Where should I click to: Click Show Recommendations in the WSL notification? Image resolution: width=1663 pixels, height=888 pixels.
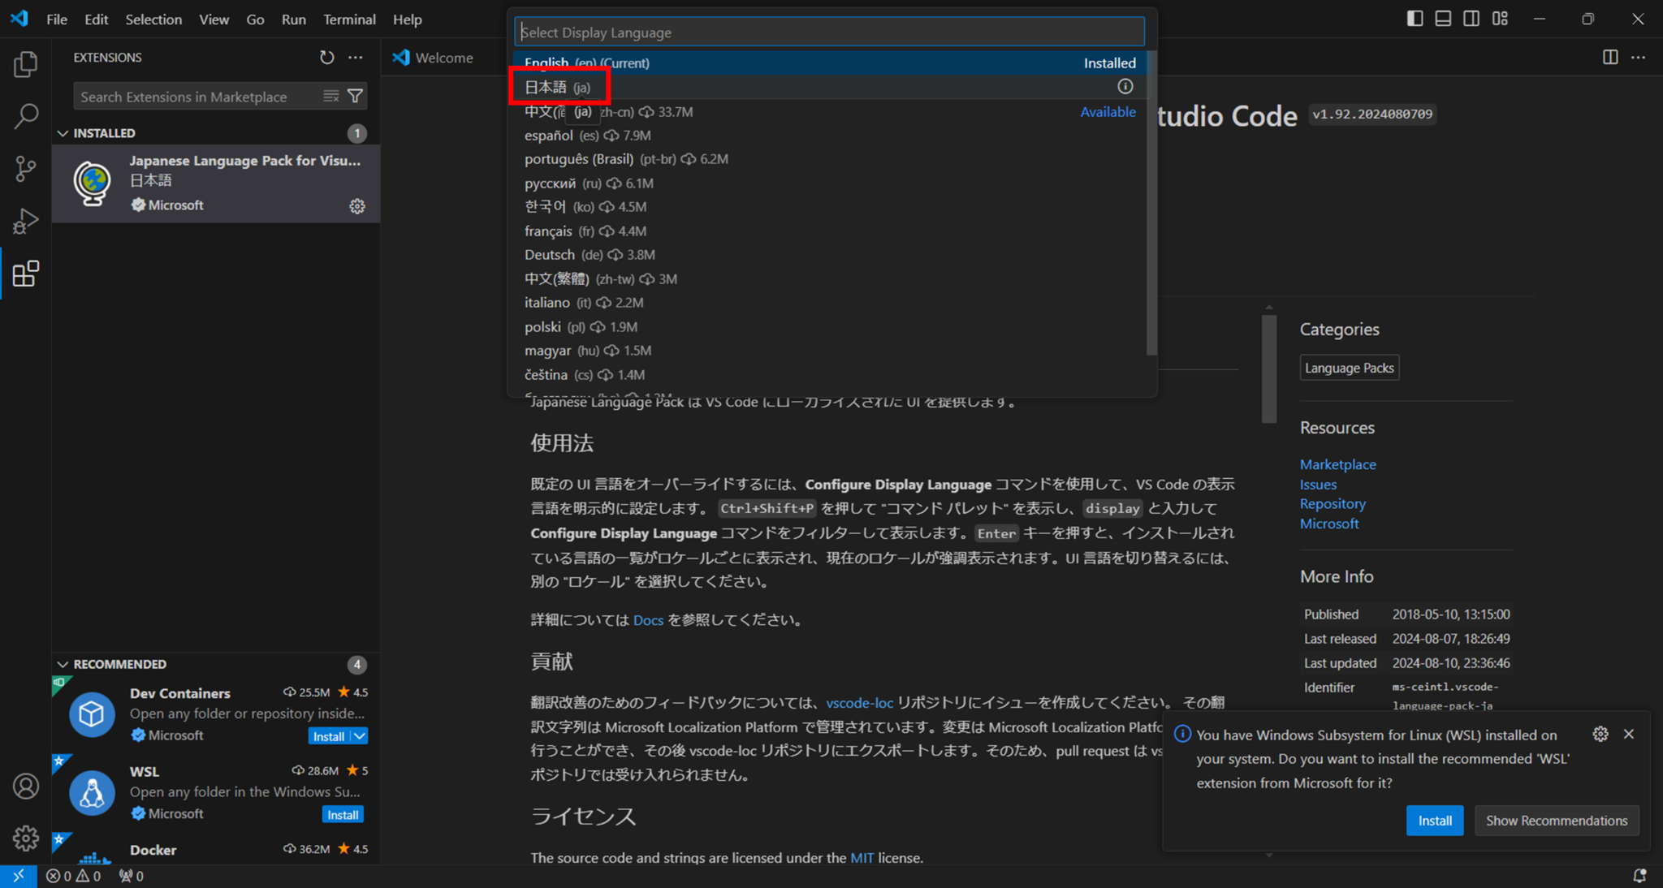pyautogui.click(x=1557, y=820)
